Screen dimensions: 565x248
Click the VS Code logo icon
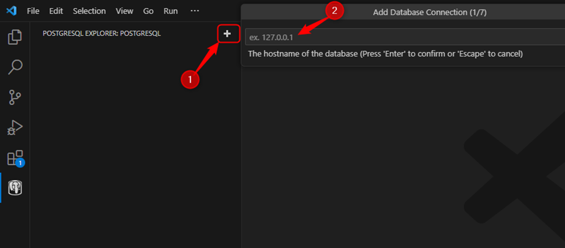click(x=11, y=11)
